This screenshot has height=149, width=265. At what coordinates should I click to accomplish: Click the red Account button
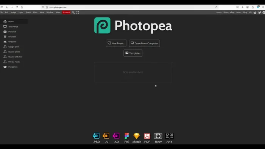coord(66,12)
